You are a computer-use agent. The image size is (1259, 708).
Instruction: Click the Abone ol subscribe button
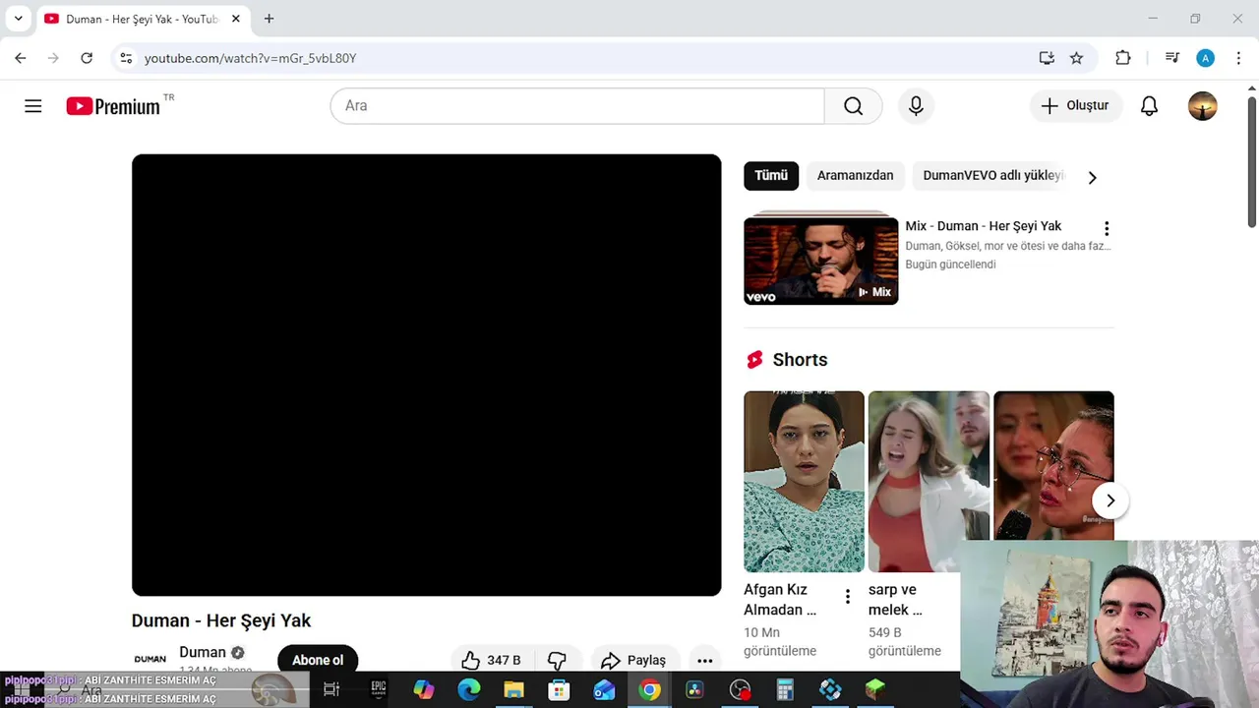click(318, 660)
